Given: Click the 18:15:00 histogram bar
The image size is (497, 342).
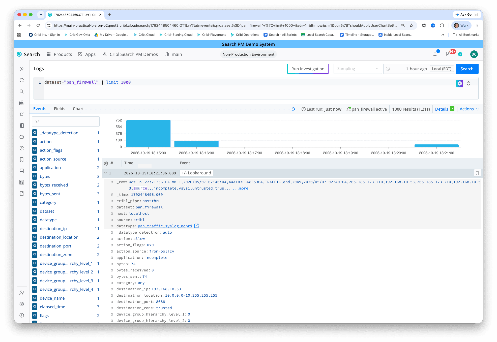Looking at the screenshot, I should click(148, 134).
